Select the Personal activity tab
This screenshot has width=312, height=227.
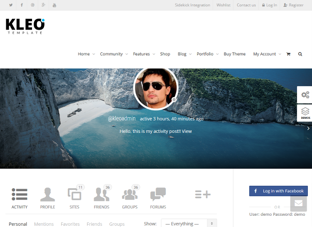point(18,224)
